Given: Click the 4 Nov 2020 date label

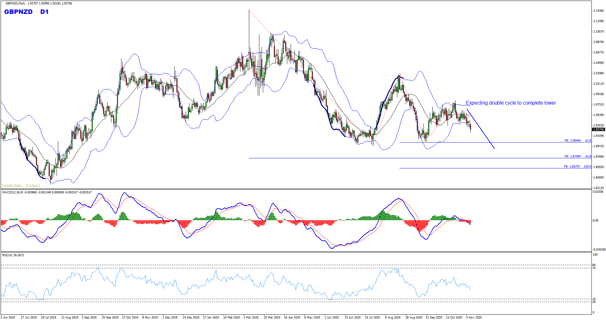Looking at the screenshot, I should [474, 318].
